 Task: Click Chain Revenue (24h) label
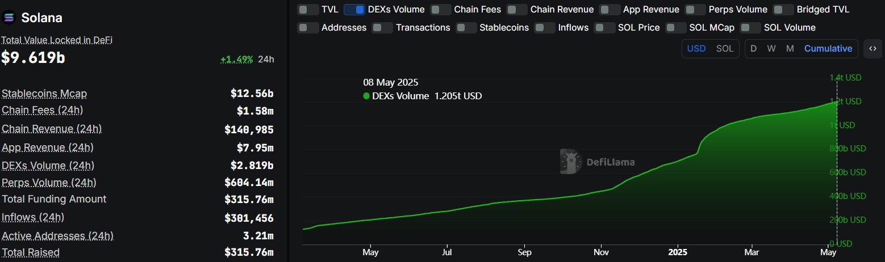click(x=52, y=129)
